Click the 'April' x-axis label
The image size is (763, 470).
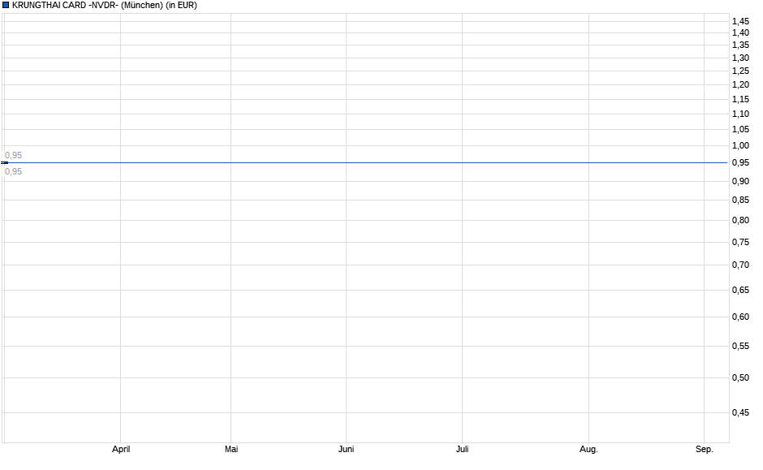tap(121, 449)
